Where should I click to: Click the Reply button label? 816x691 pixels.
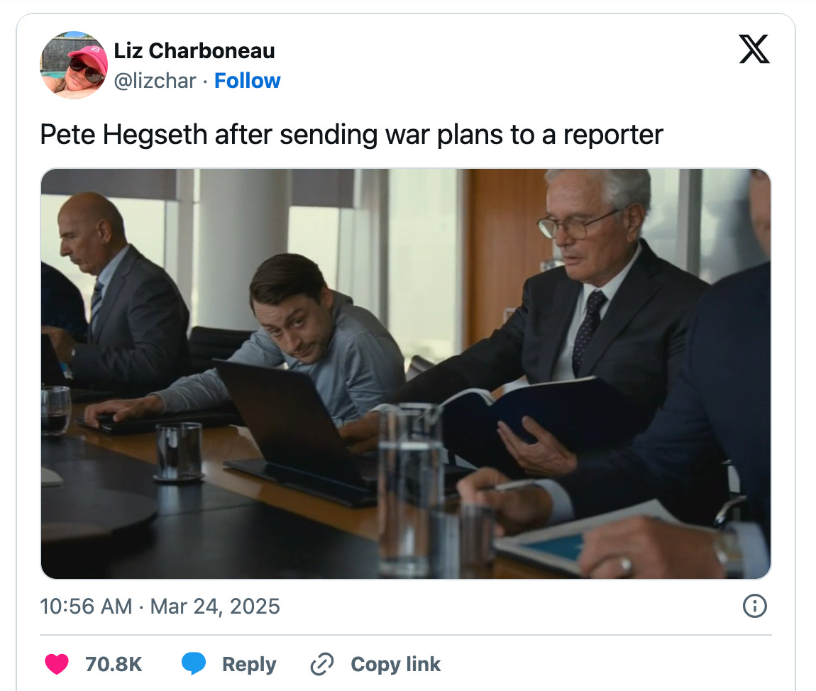pos(249,665)
